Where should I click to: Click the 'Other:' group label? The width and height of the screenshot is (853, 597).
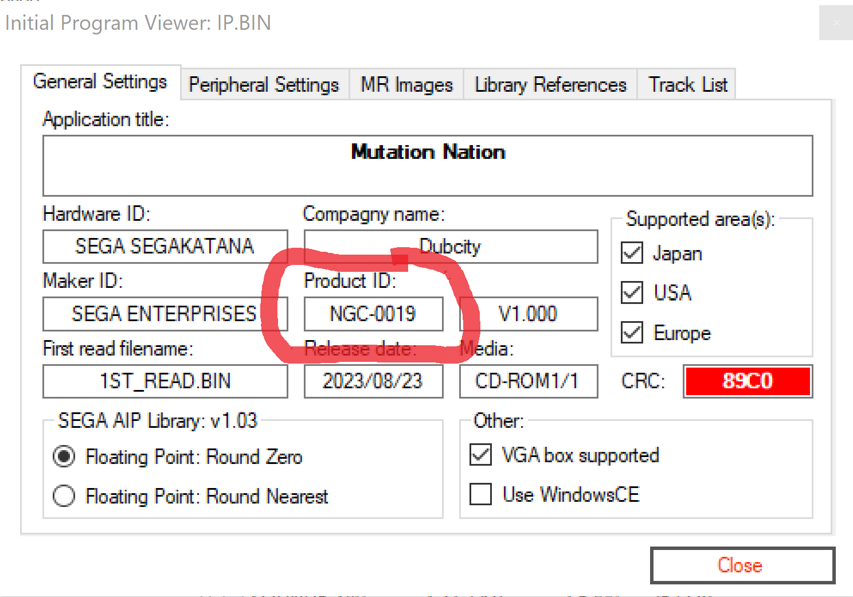pyautogui.click(x=499, y=421)
